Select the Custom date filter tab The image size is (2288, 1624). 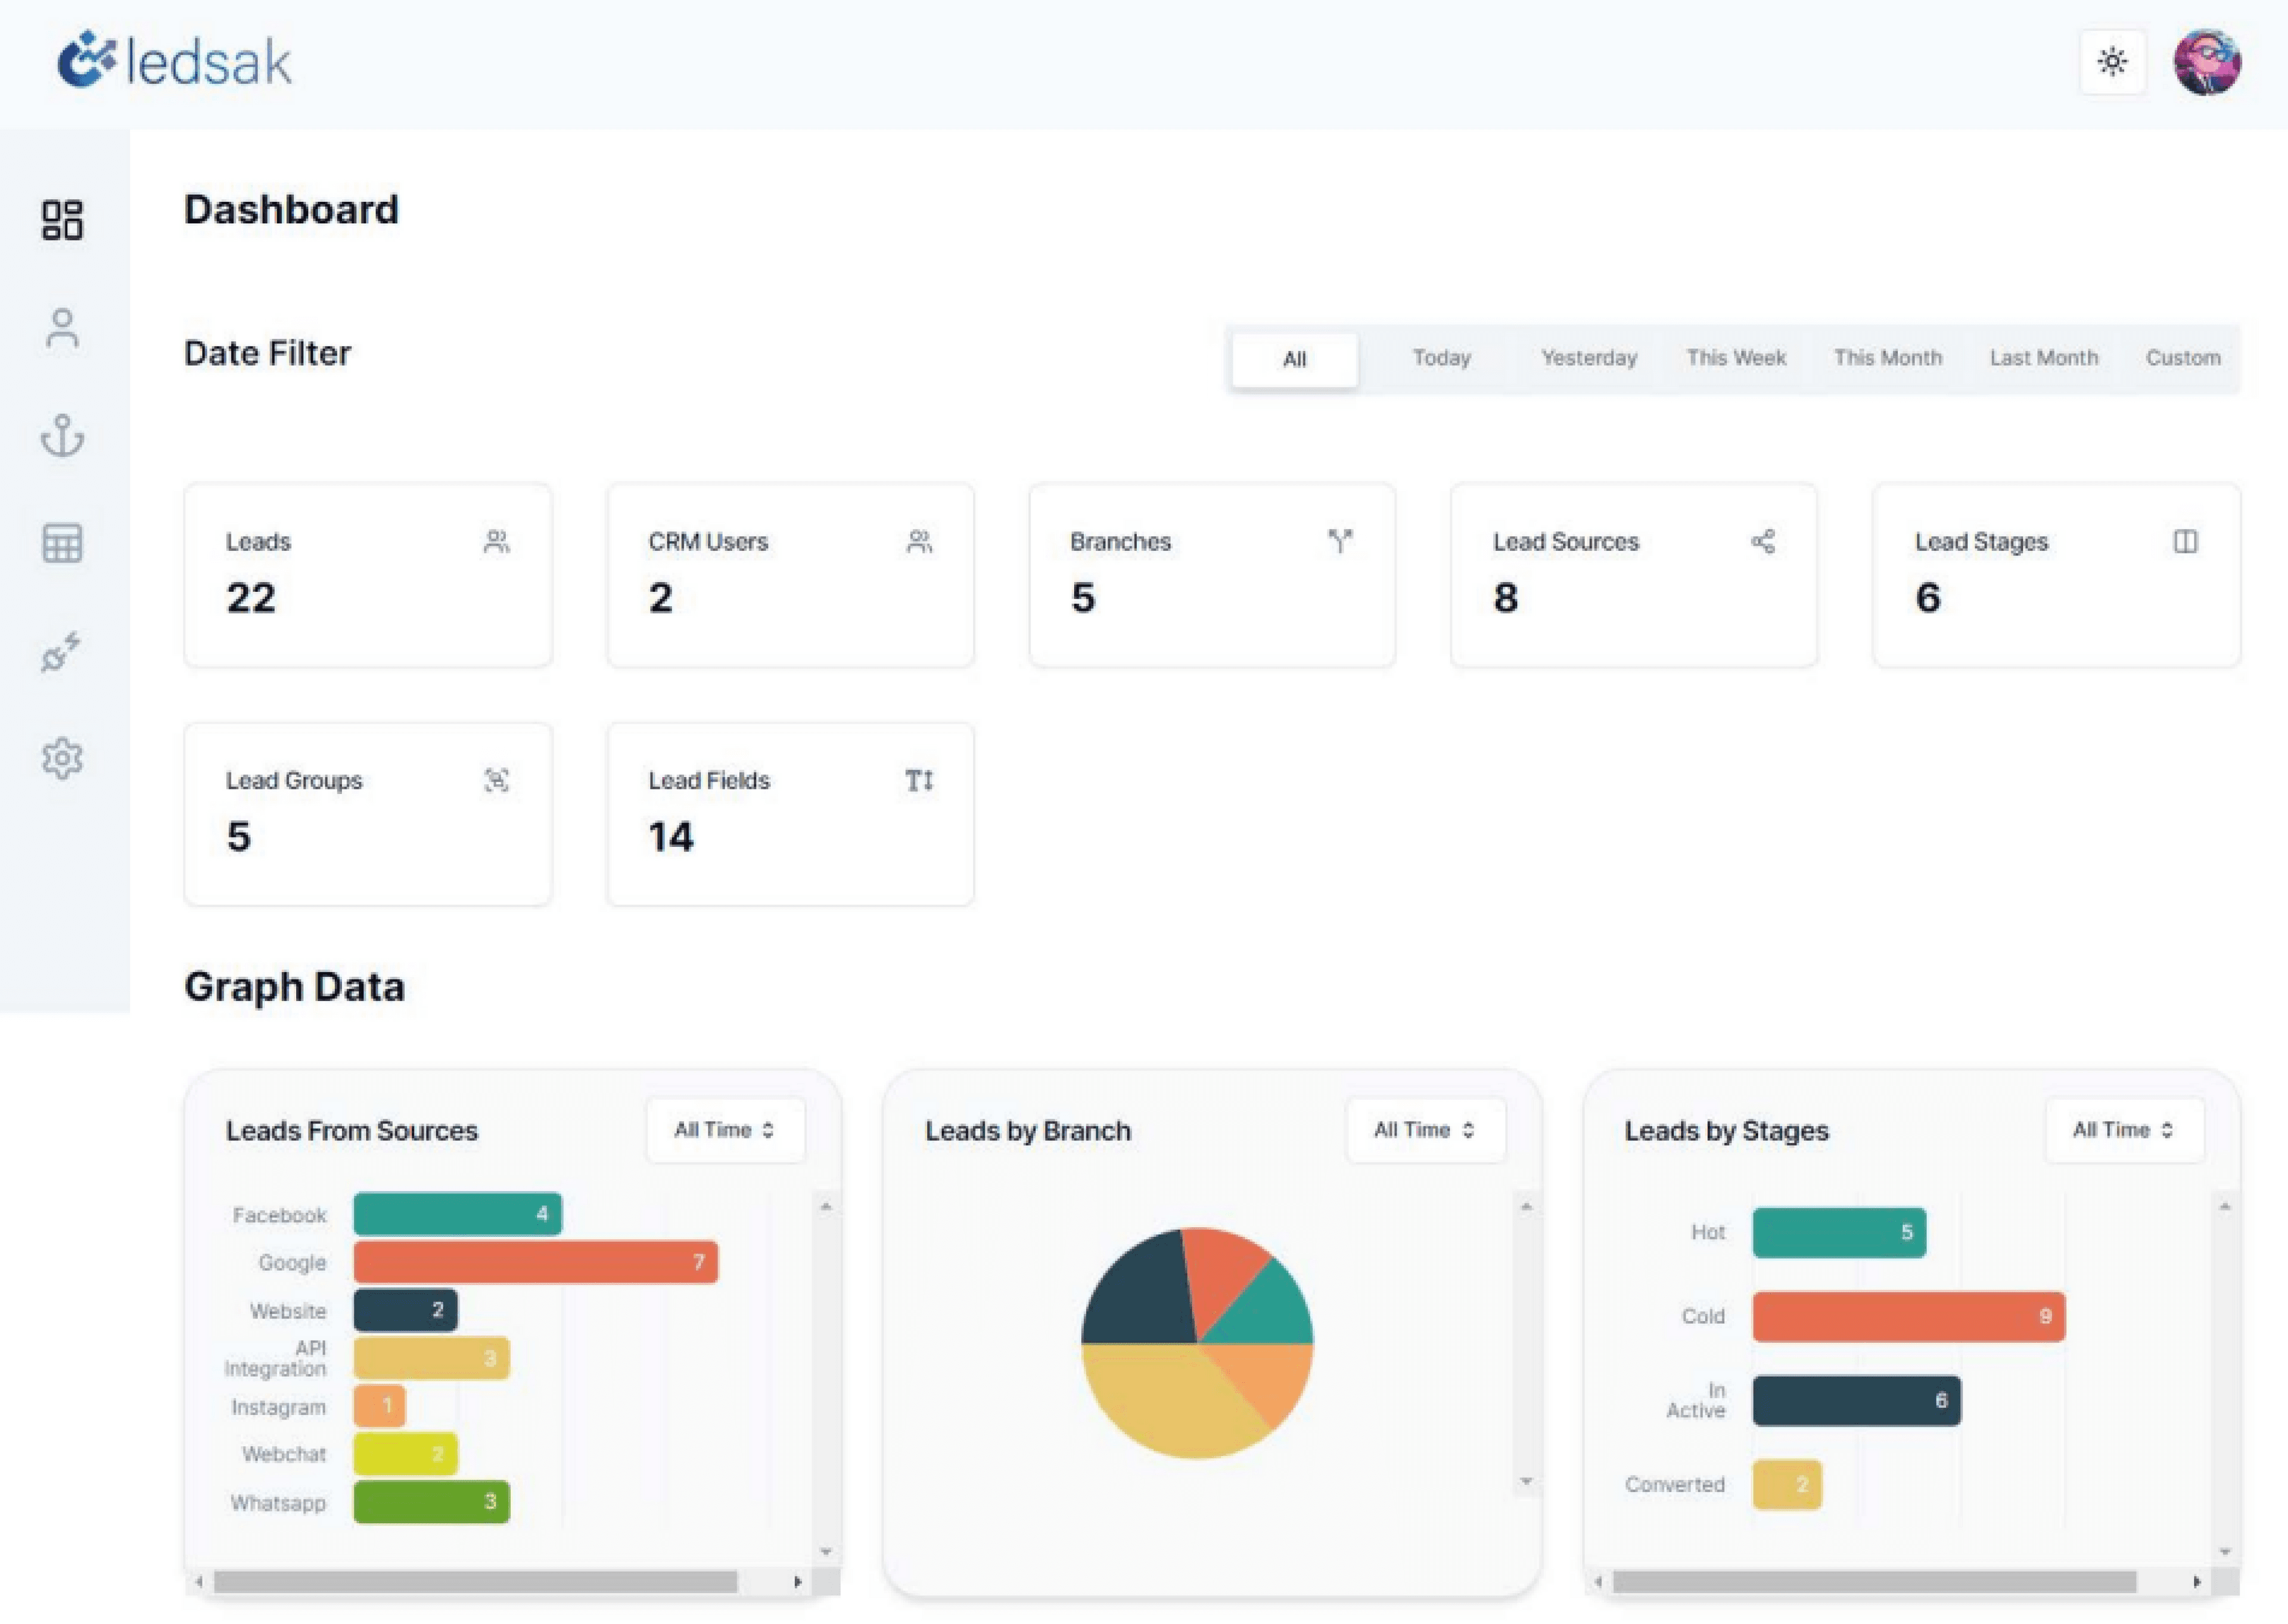coord(2183,358)
